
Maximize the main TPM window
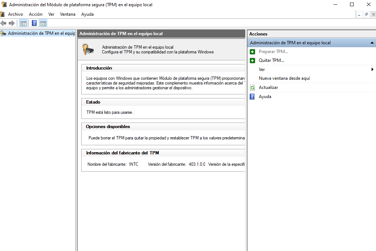352,4
